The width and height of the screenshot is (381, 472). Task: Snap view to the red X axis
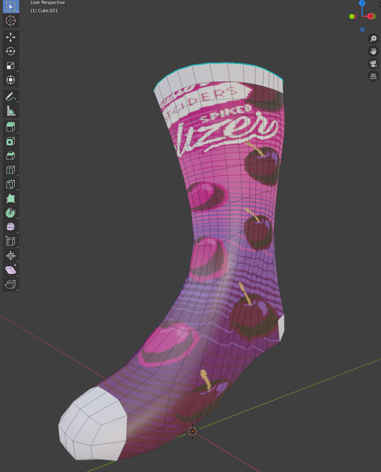(x=371, y=16)
